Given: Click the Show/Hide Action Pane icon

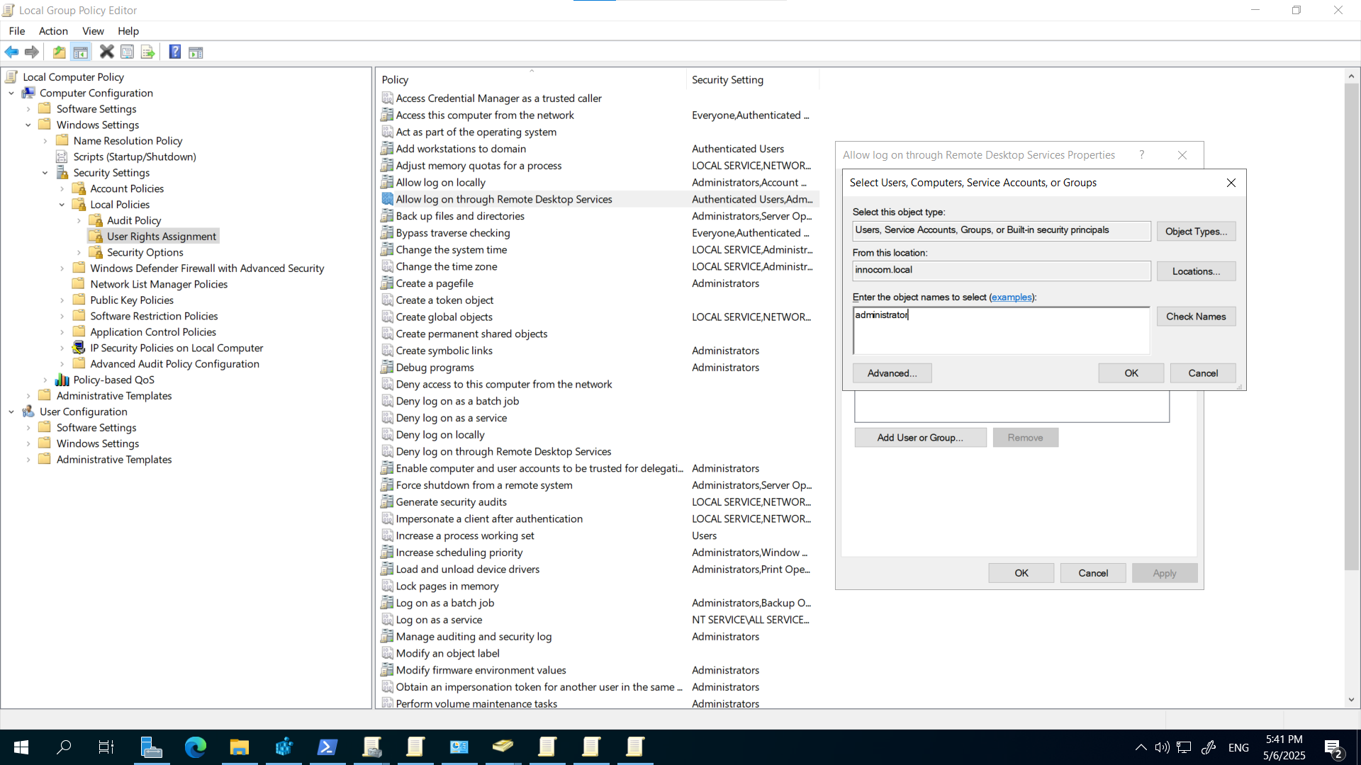Looking at the screenshot, I should [196, 52].
